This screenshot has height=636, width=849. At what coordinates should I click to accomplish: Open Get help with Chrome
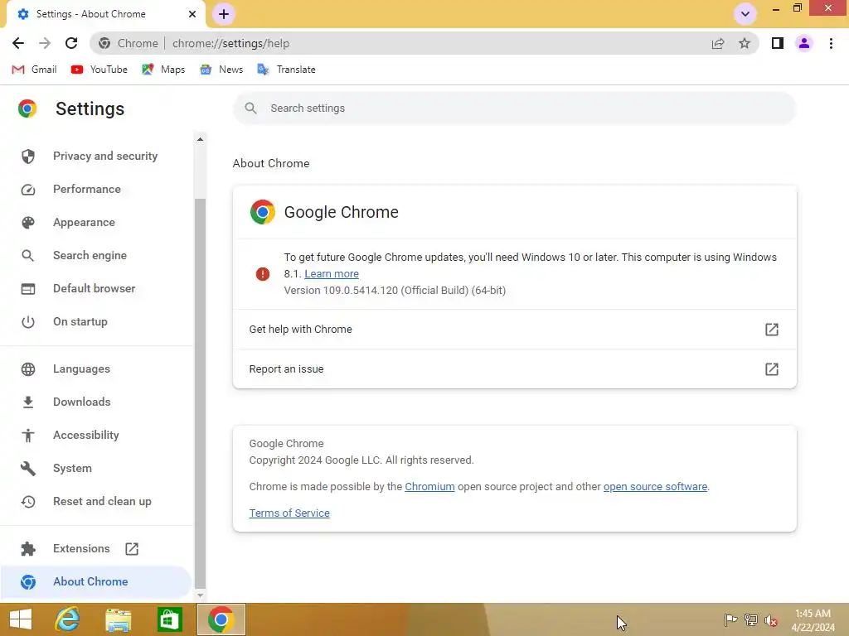click(514, 330)
